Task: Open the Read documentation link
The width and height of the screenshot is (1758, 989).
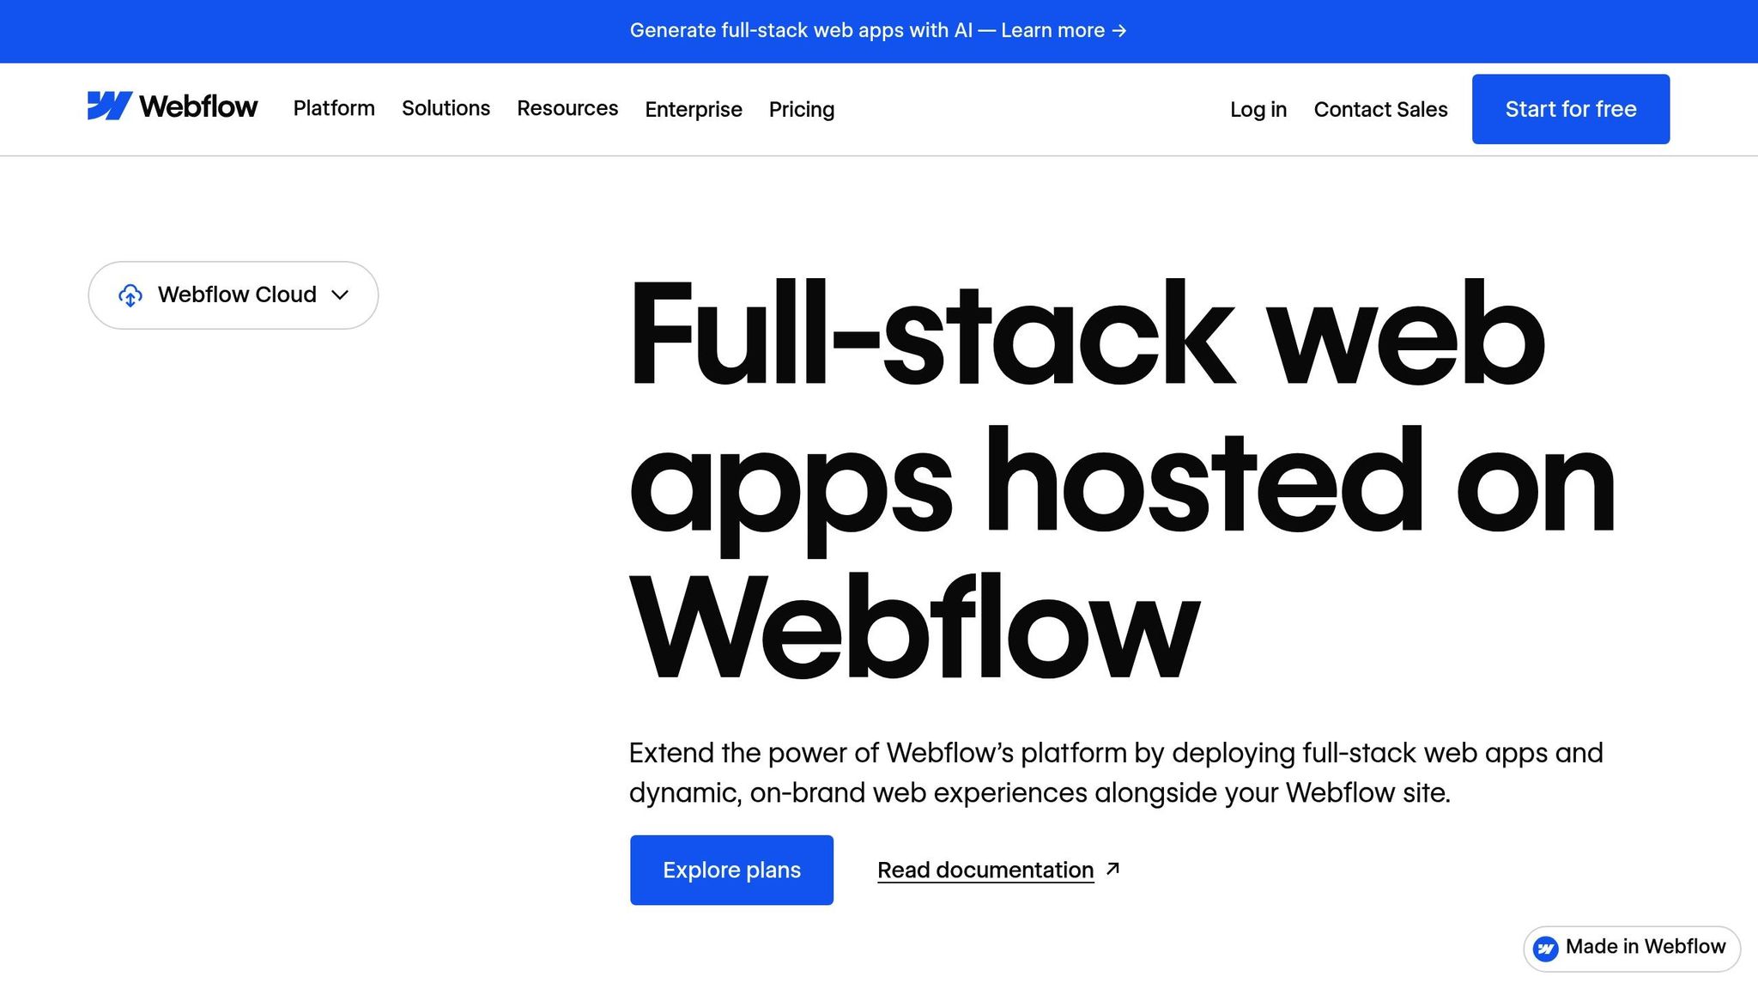Action: pyautogui.click(x=985, y=870)
